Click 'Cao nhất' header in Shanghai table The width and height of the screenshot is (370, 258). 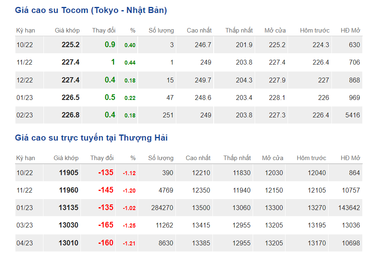pyautogui.click(x=198, y=158)
